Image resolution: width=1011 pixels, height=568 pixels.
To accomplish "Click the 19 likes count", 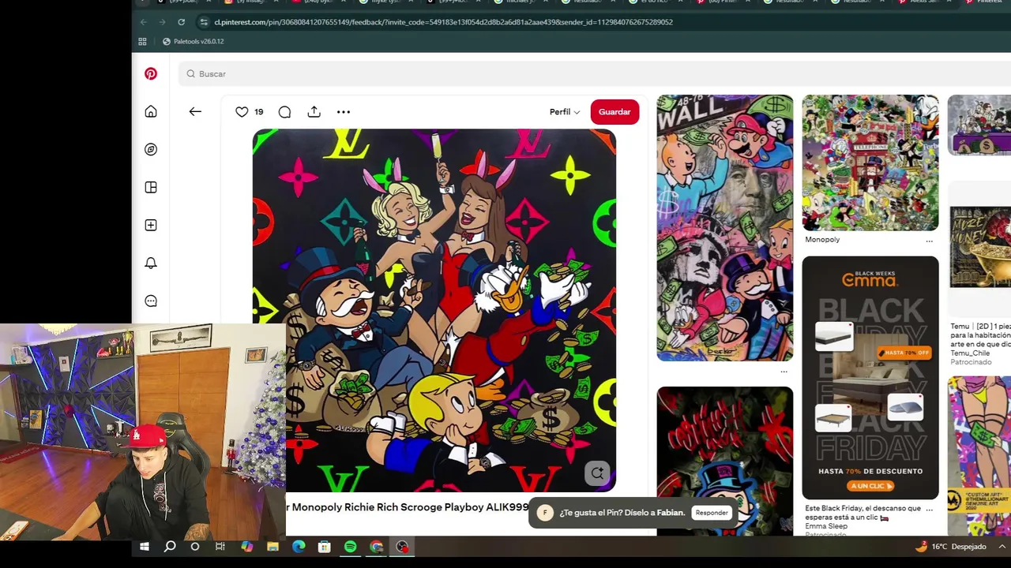I will [258, 112].
